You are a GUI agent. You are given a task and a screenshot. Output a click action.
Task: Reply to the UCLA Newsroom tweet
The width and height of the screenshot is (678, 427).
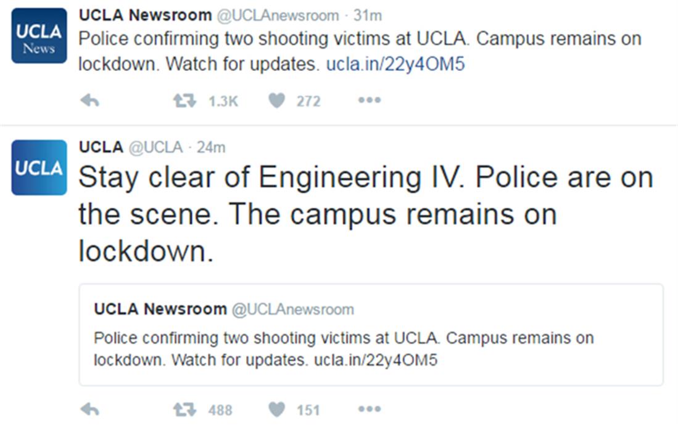[90, 100]
